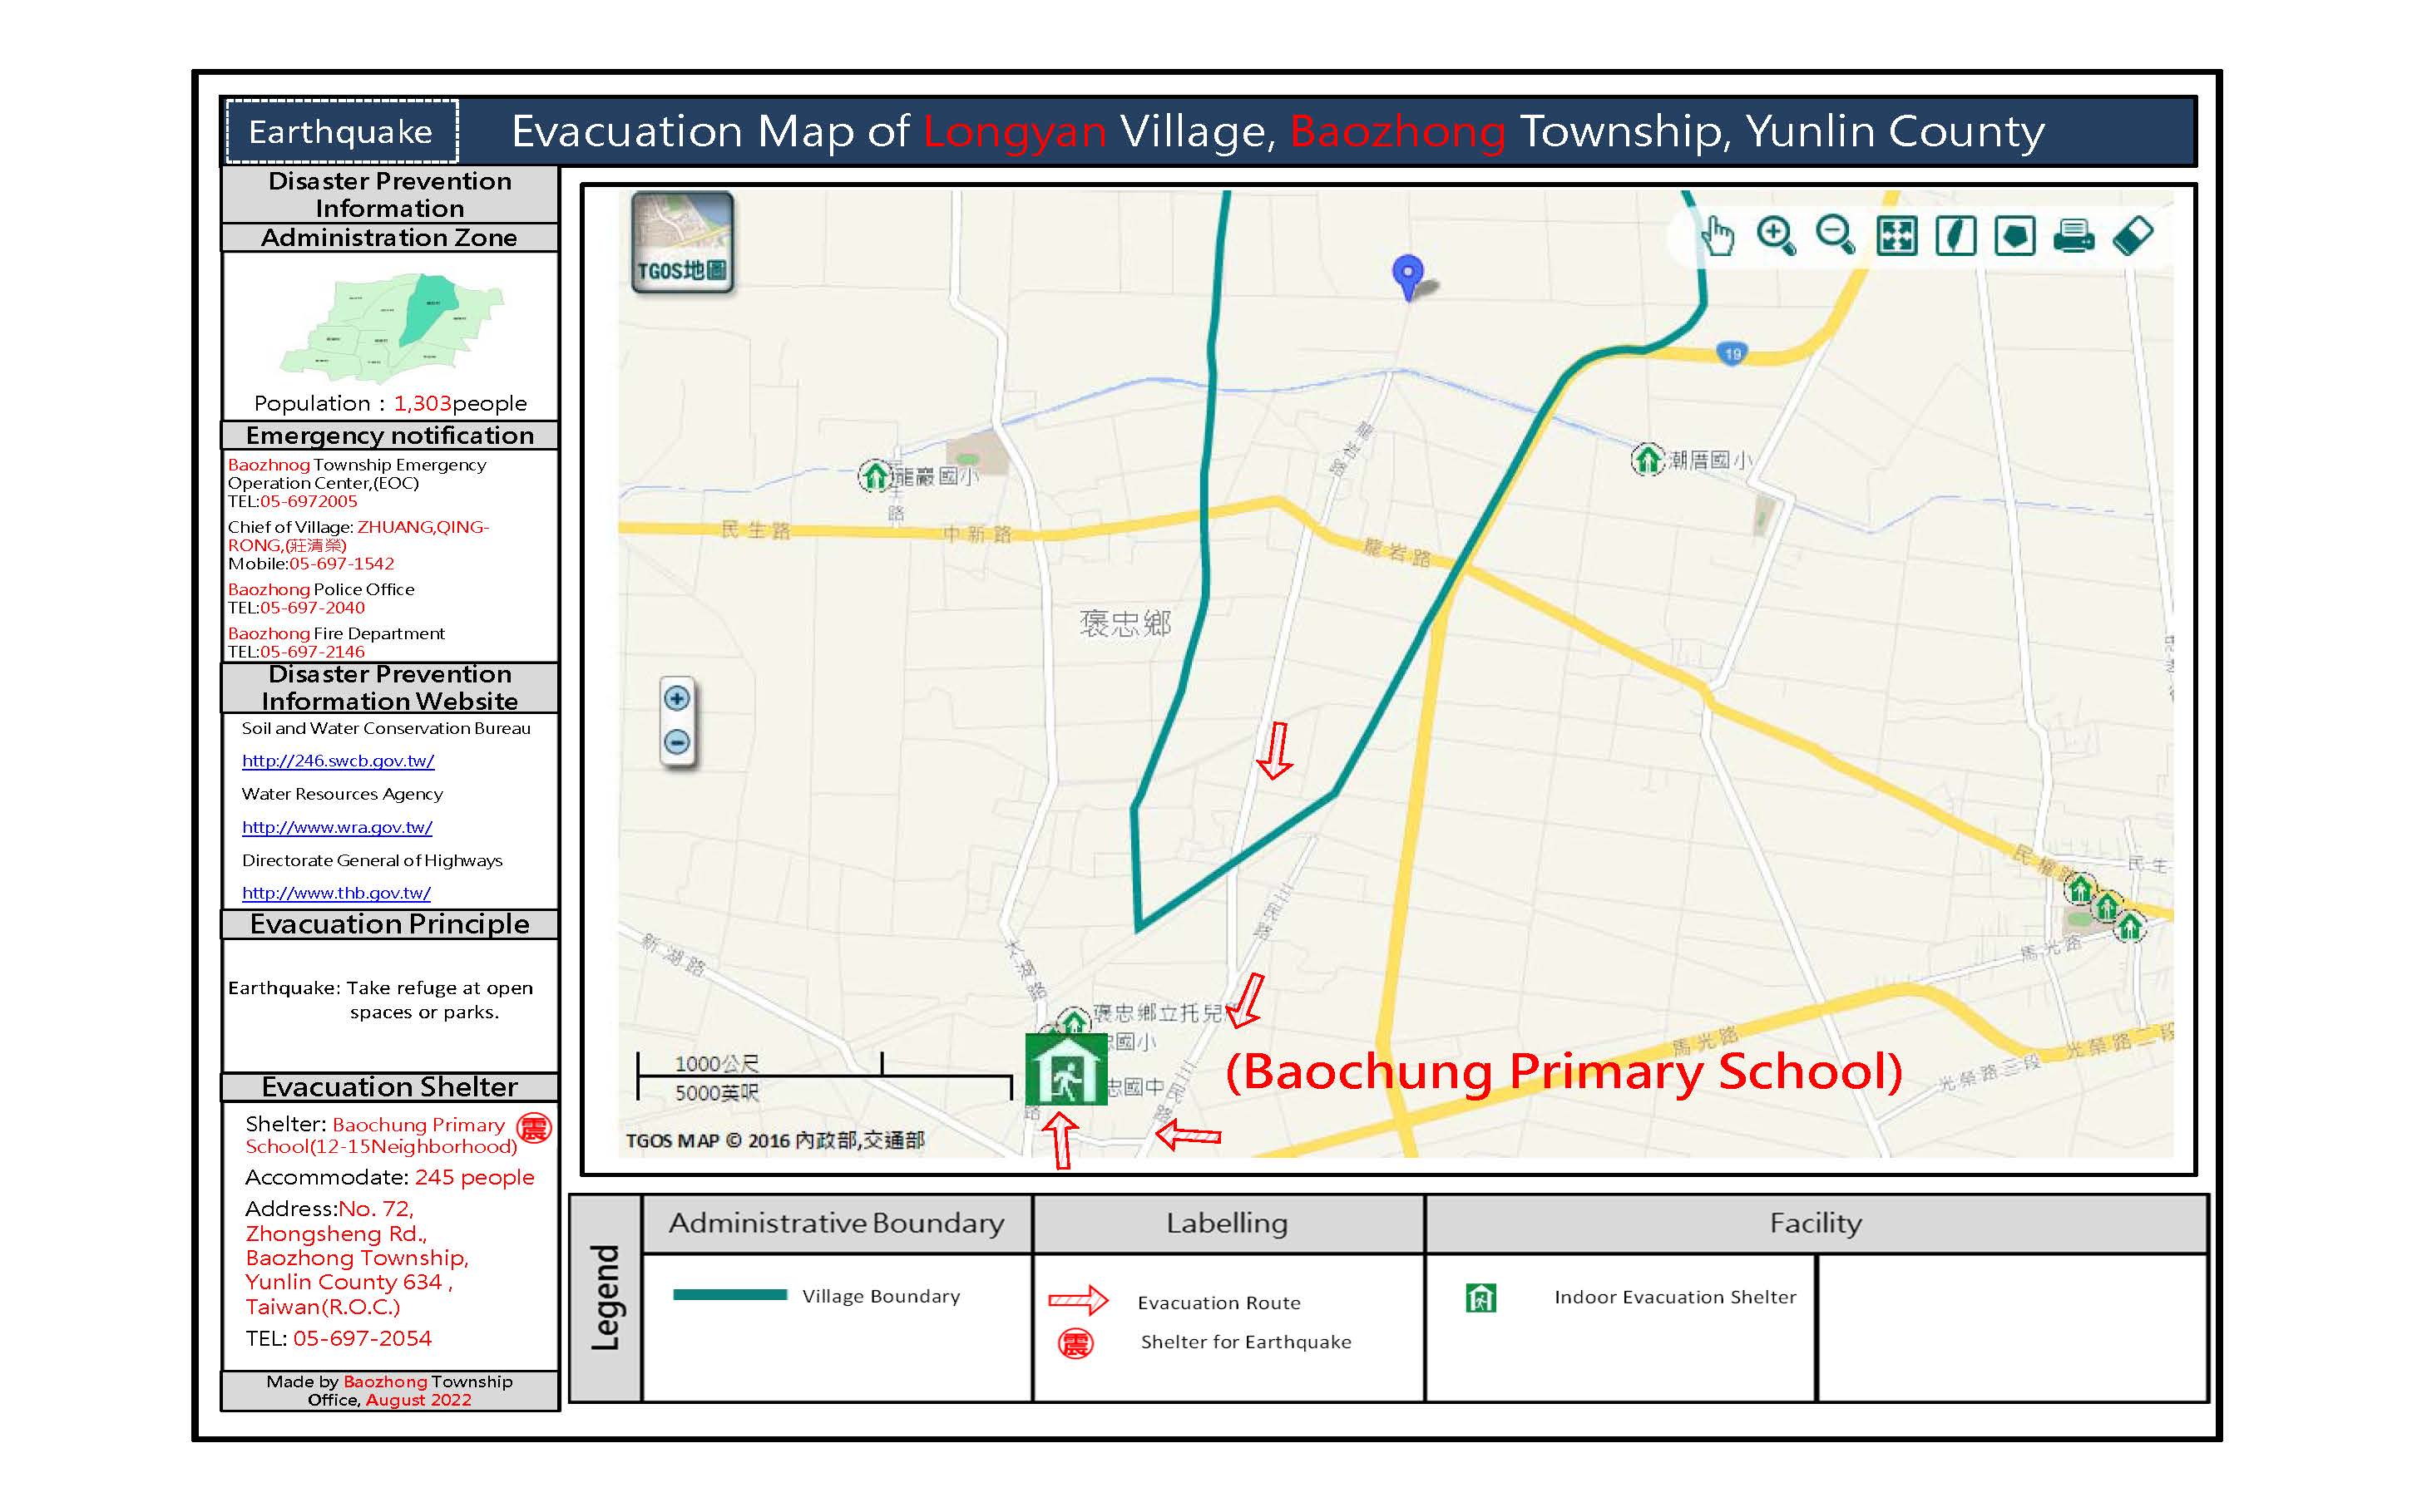Select the eraser clear tool
This screenshot has height=1512, width=2422.
tap(2133, 237)
